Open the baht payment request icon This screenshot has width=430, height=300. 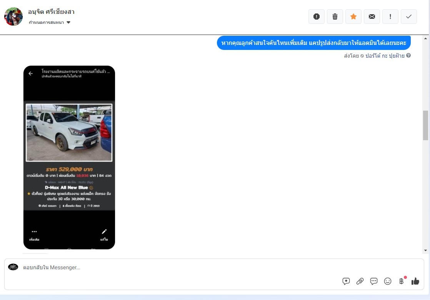pos(402,281)
